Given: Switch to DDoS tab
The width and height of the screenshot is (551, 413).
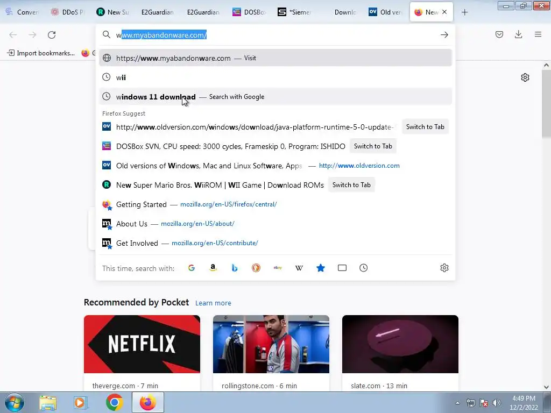Looking at the screenshot, I should pyautogui.click(x=68, y=12).
